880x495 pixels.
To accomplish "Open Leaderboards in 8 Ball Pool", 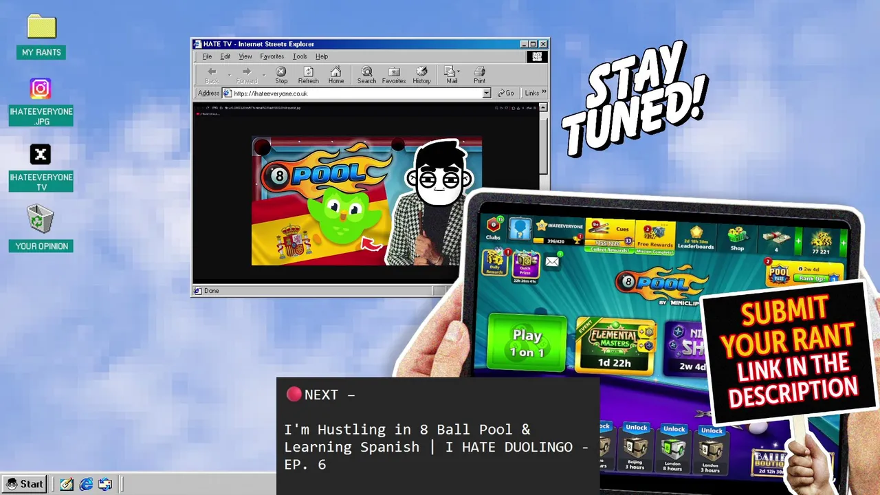I will click(696, 237).
